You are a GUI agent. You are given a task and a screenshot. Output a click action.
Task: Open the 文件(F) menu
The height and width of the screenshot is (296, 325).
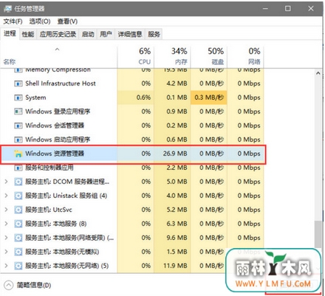(x=13, y=21)
